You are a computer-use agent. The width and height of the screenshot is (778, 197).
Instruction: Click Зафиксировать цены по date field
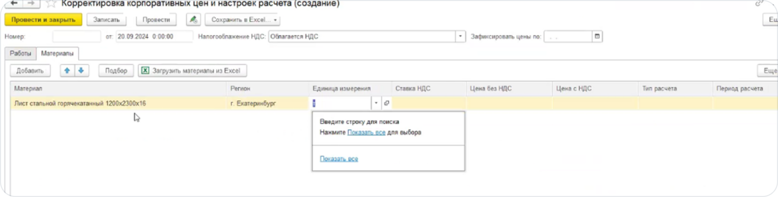point(568,37)
